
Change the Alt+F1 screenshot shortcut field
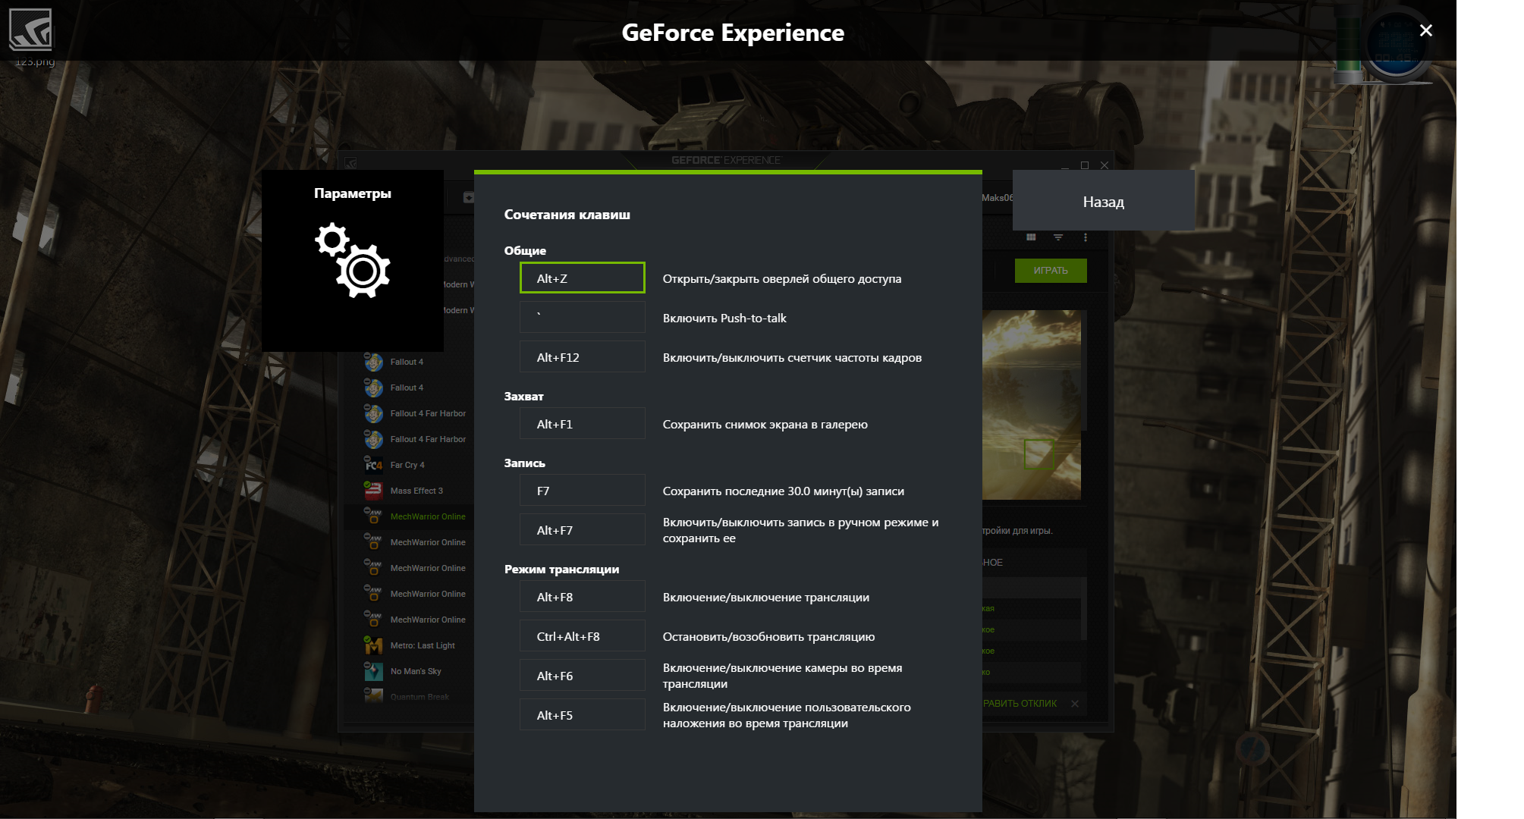582,424
